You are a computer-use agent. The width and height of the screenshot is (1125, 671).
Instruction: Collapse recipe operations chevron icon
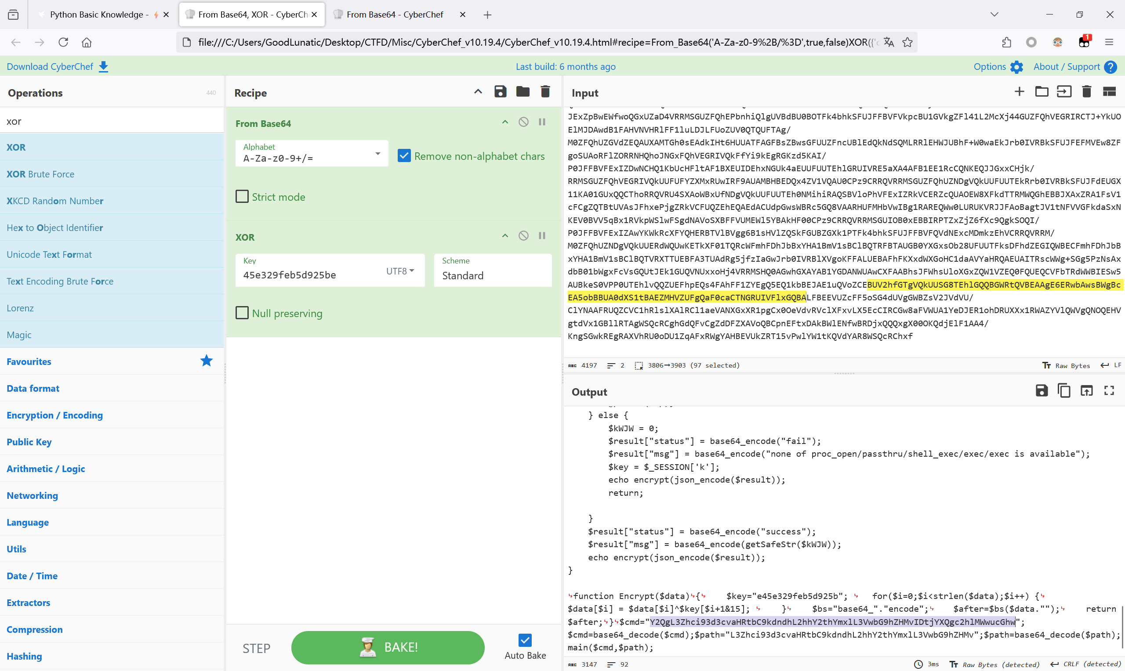coord(478,92)
